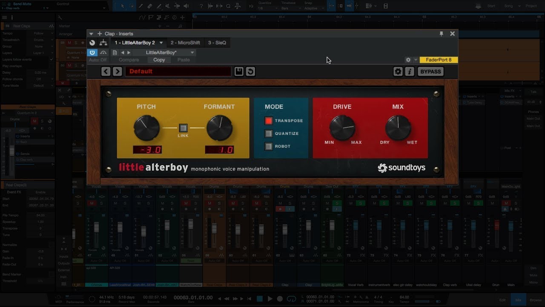Screen dimensions: 545x307
Task: Open the Mix view tab
Action: click(x=518, y=300)
